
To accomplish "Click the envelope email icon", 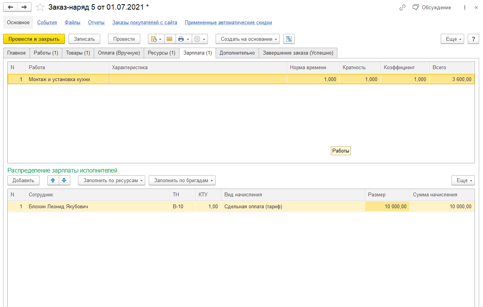I will click(169, 39).
